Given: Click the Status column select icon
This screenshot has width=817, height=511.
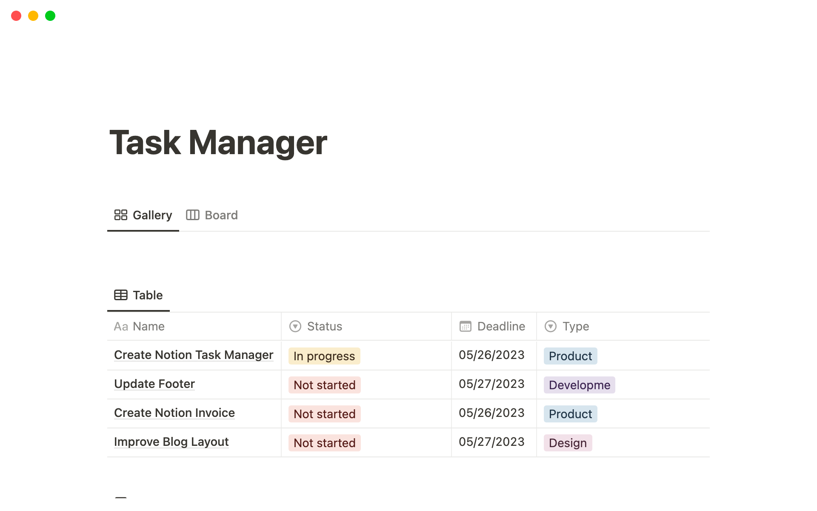Looking at the screenshot, I should coord(295,327).
